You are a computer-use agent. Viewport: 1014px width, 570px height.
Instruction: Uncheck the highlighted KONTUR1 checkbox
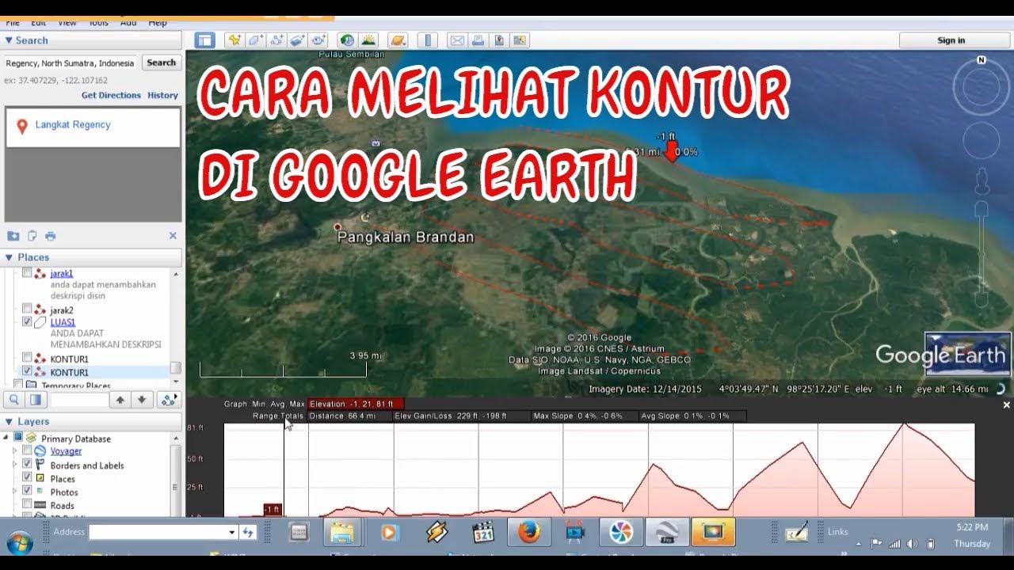click(x=27, y=371)
